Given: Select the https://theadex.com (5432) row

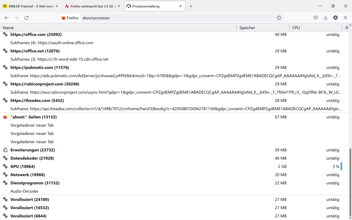Looking at the screenshot, I should pos(174,100).
